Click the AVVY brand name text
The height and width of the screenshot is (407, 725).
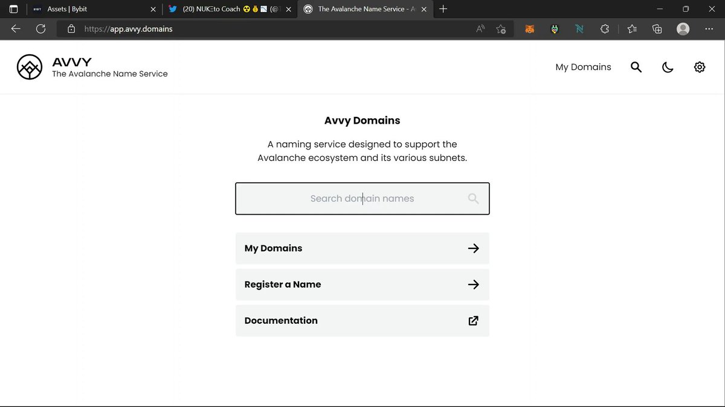72,62
